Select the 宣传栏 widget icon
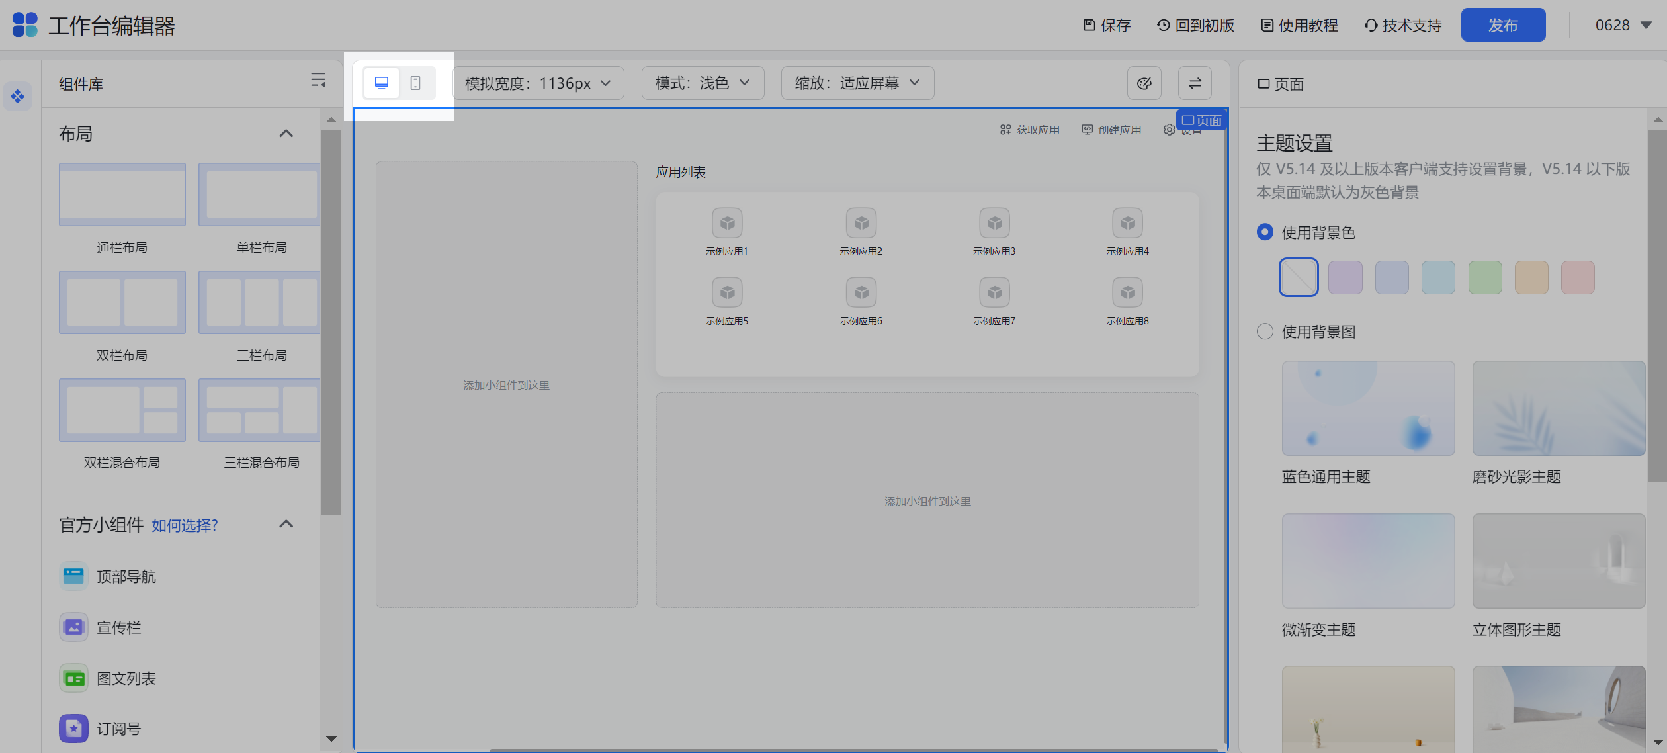 (73, 627)
